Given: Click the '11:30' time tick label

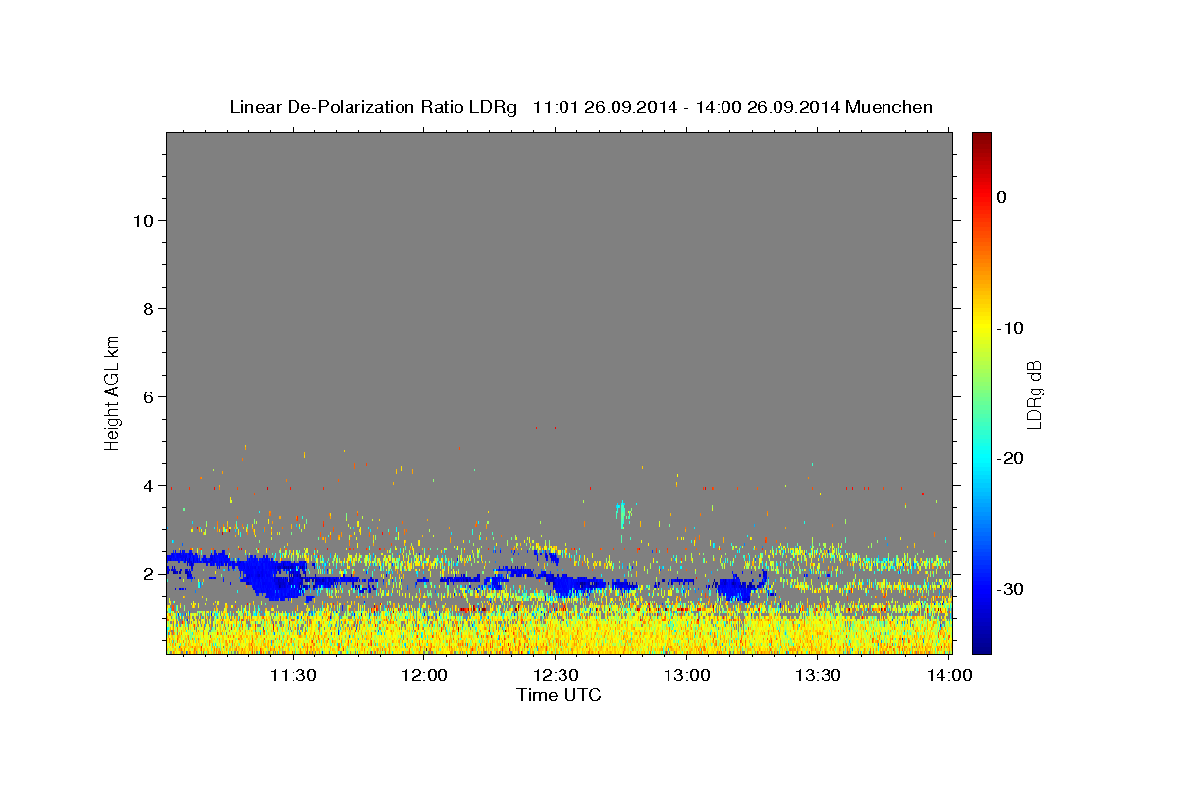Looking at the screenshot, I should tap(293, 675).
